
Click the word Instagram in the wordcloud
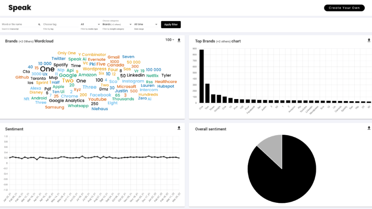point(133,81)
